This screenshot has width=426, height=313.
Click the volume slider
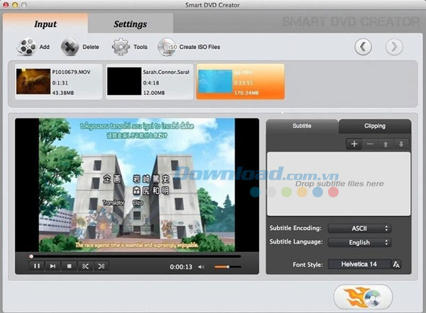click(x=227, y=267)
